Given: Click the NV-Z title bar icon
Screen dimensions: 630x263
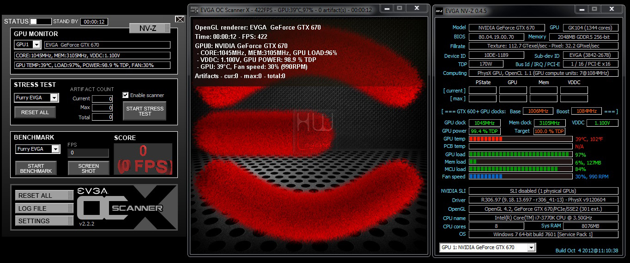Looking at the screenshot, I should (x=439, y=11).
